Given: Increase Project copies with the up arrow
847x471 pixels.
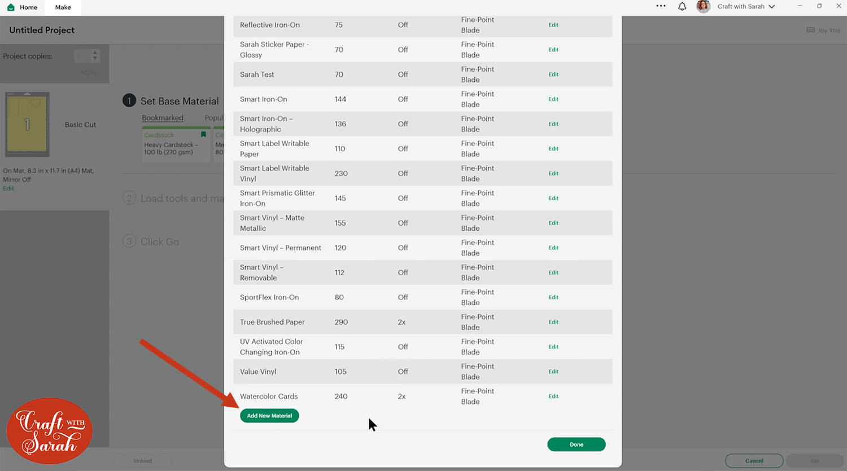Looking at the screenshot, I should click(95, 53).
